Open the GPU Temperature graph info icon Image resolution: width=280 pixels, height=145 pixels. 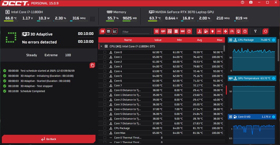pos(273,78)
